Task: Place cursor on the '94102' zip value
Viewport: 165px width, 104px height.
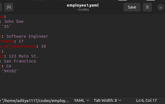Action: tap(10, 71)
